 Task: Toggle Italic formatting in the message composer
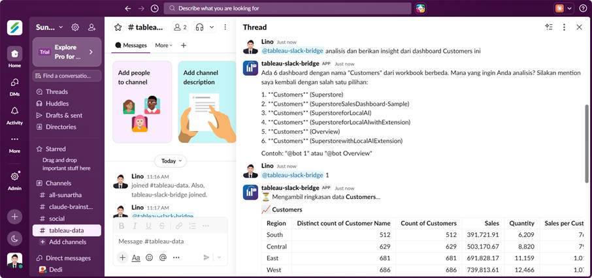coord(135,226)
